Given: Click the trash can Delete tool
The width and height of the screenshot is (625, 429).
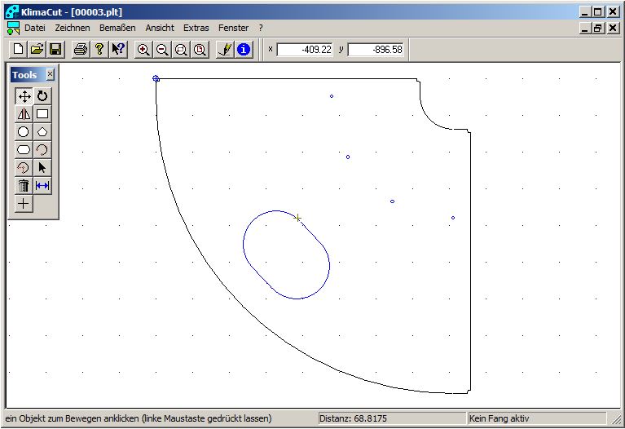Looking at the screenshot, I should click(24, 186).
